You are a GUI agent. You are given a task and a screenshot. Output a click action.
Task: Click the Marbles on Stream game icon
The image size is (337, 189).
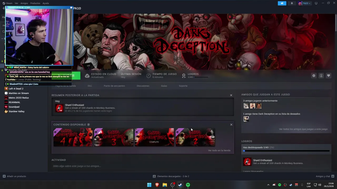6,93
